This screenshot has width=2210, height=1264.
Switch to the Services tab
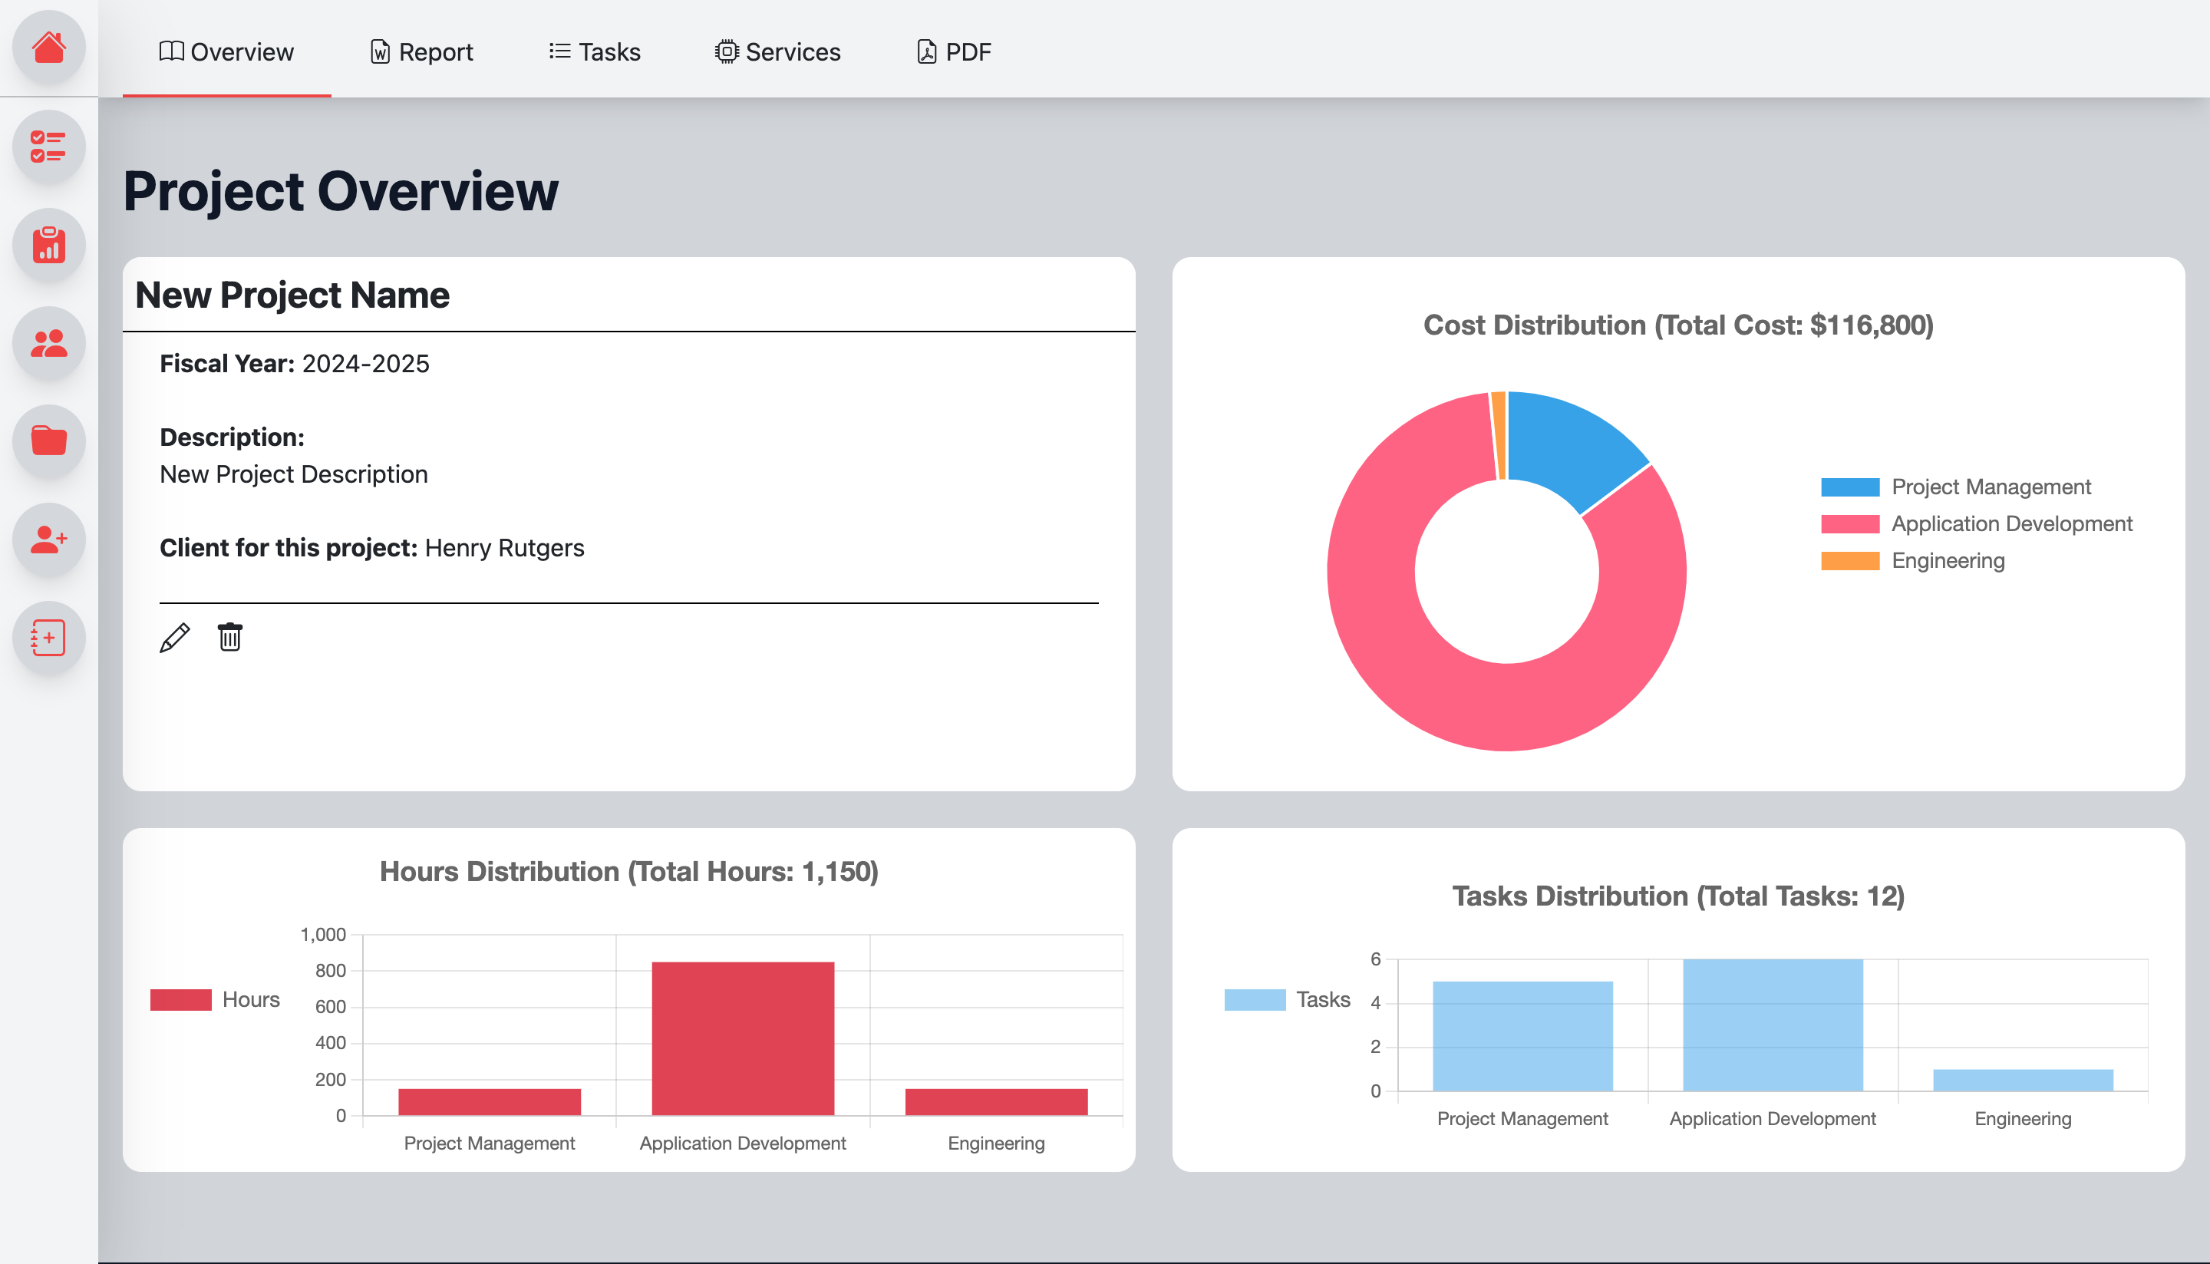[x=778, y=52]
